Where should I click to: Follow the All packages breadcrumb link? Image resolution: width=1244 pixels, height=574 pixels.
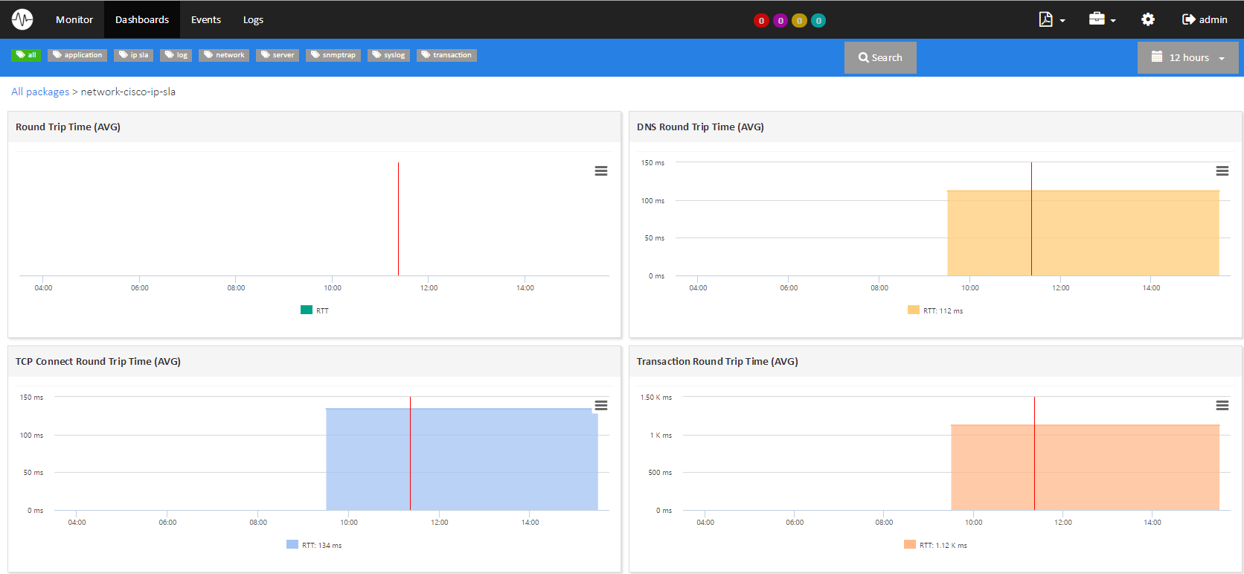pos(40,92)
